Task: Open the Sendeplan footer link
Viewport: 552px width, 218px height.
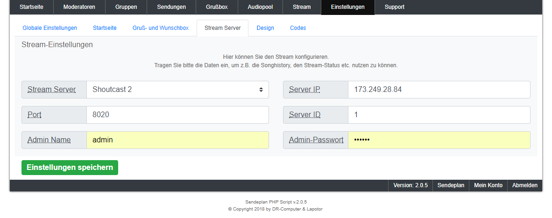Action: (x=451, y=185)
